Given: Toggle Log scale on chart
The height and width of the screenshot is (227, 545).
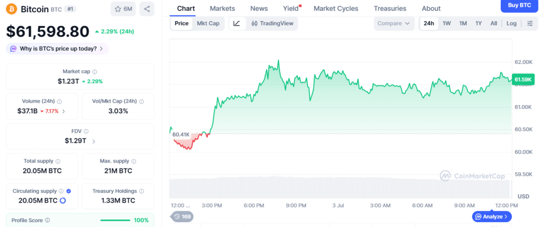Looking at the screenshot, I should [511, 23].
